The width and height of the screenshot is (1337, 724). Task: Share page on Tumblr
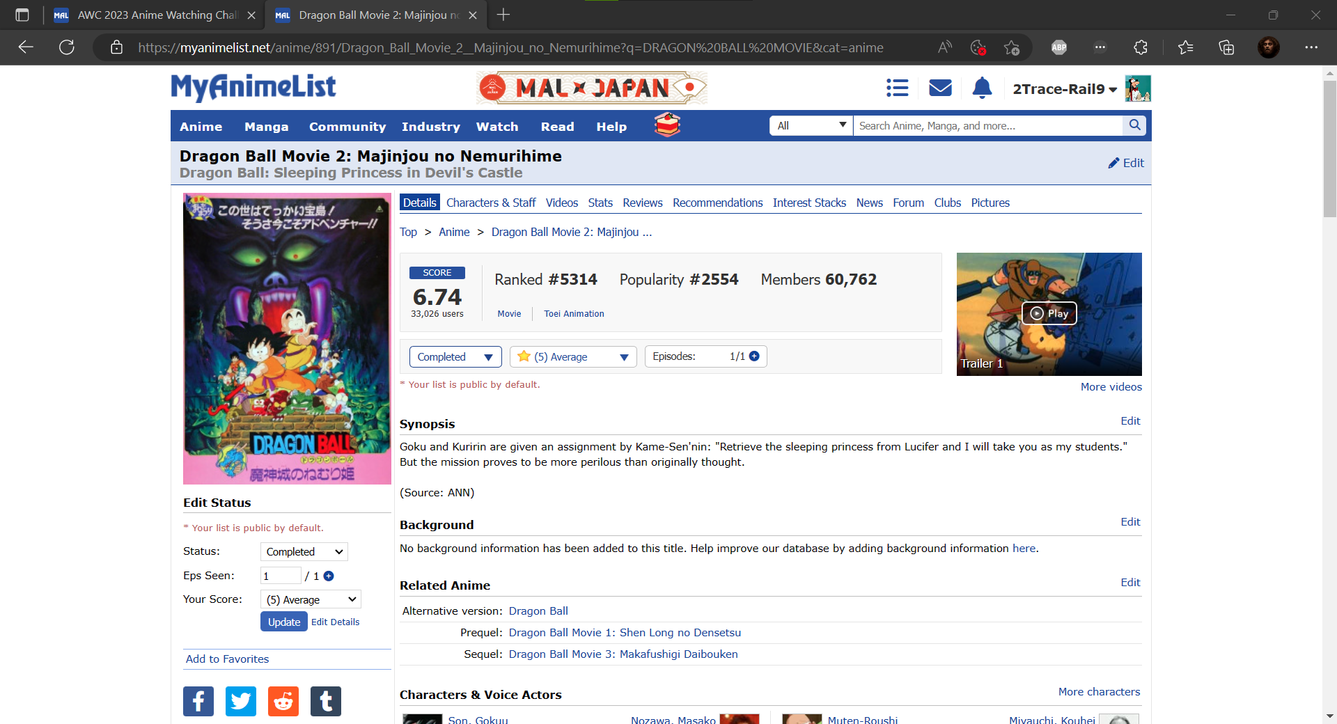coord(326,701)
